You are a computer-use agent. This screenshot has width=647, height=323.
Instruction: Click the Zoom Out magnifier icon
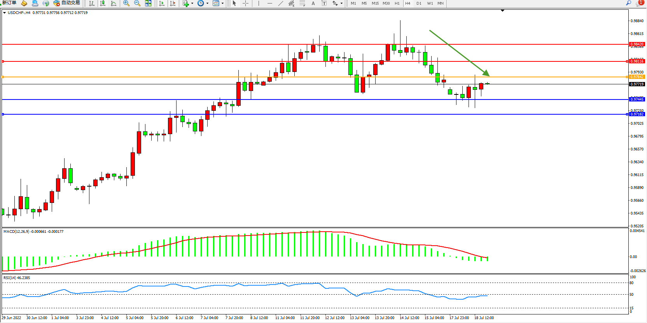click(137, 3)
